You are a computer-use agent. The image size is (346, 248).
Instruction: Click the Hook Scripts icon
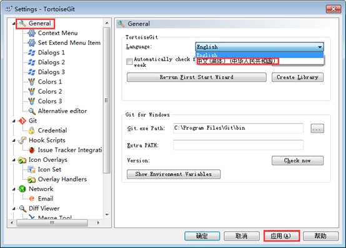click(22, 140)
